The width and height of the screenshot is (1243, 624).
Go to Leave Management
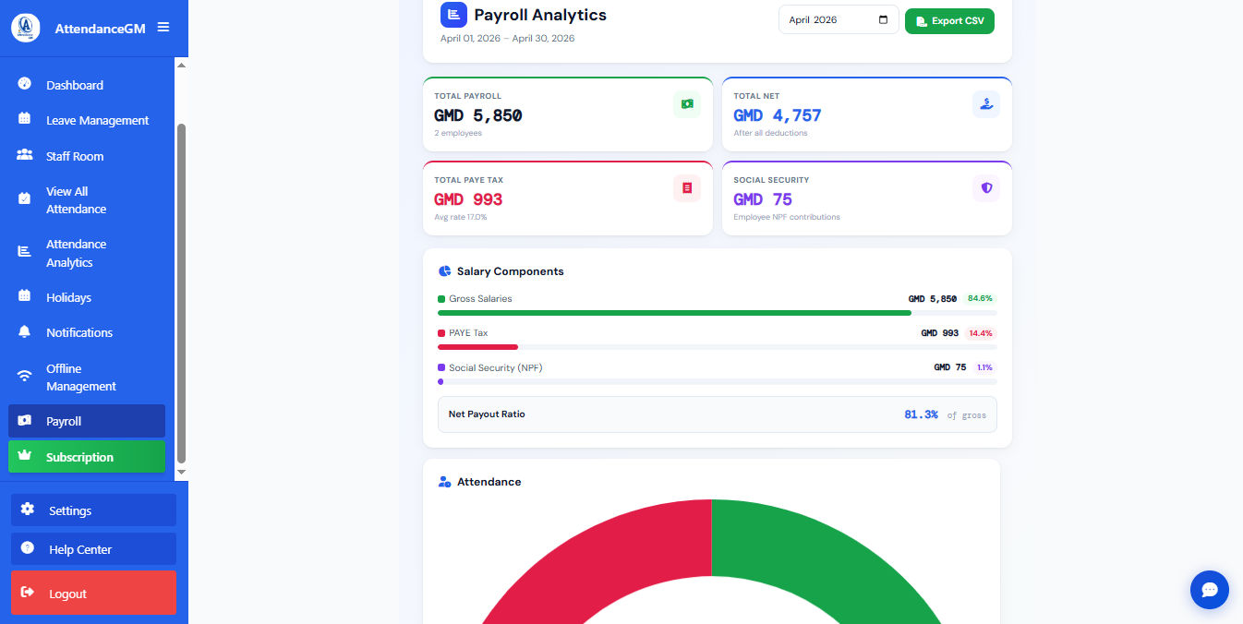tap(87, 120)
